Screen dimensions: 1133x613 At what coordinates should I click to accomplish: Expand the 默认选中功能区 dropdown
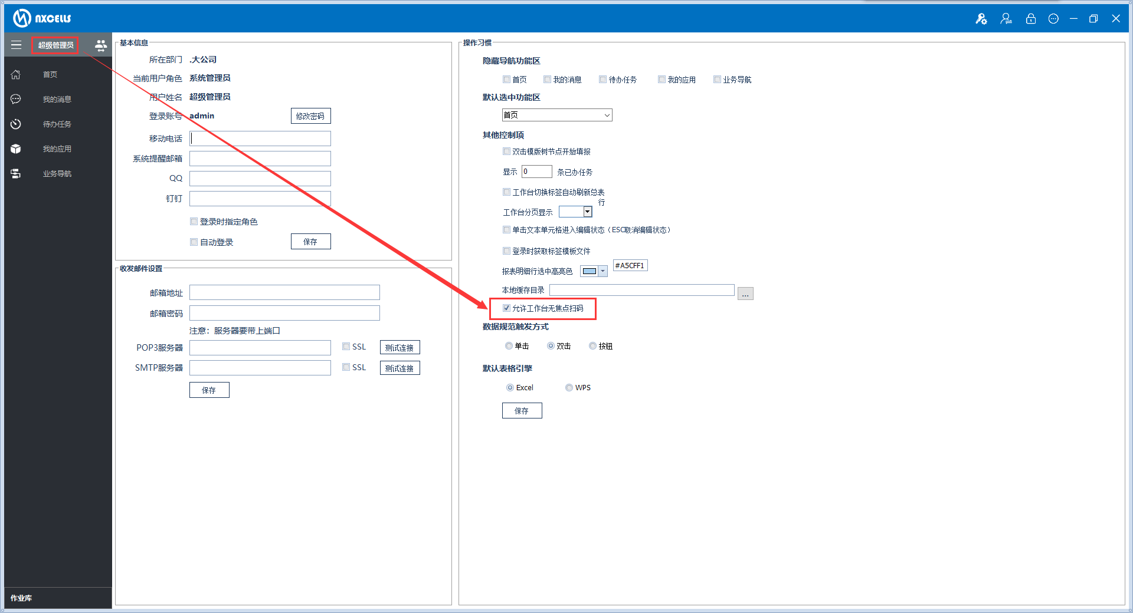pos(607,116)
